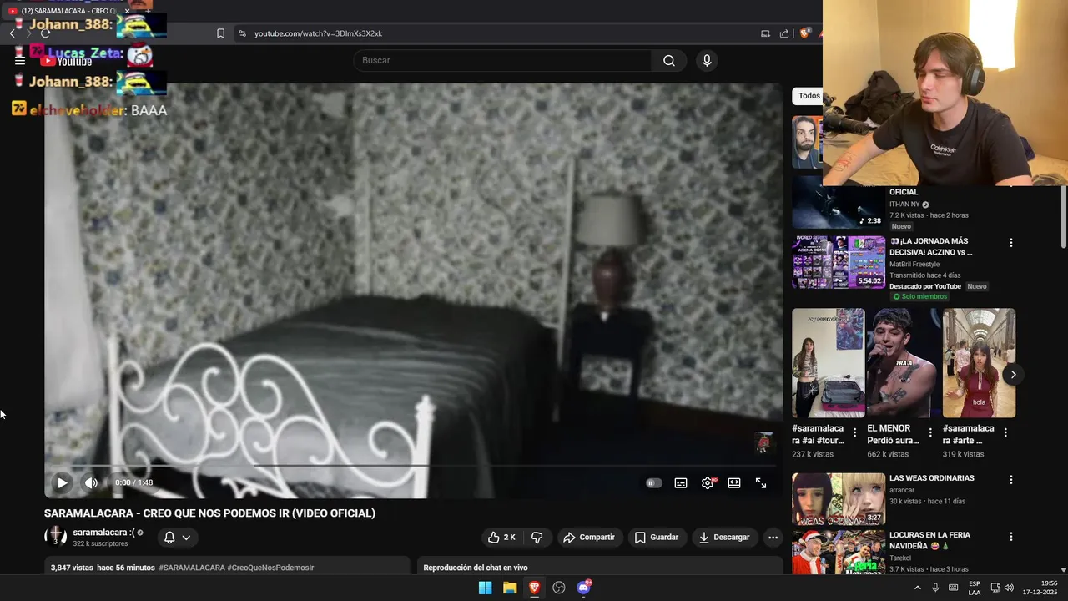1068x601 pixels.
Task: Click the #CreoQueNosPodemosIr hashtag
Action: [270, 568]
